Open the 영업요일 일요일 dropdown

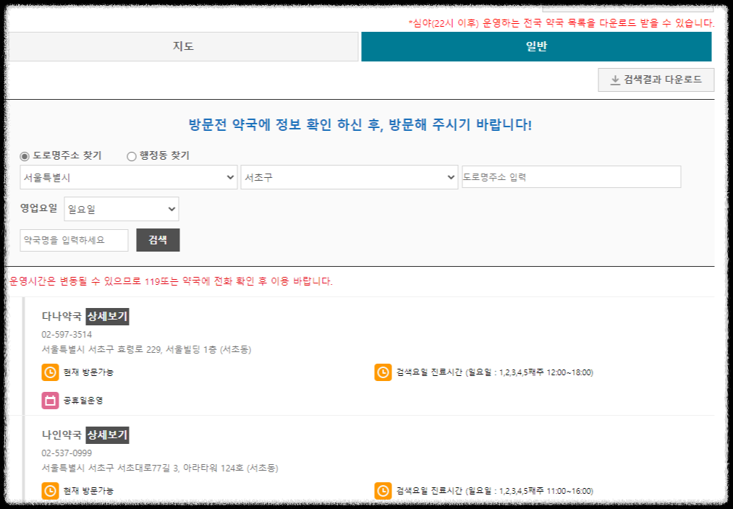[121, 208]
